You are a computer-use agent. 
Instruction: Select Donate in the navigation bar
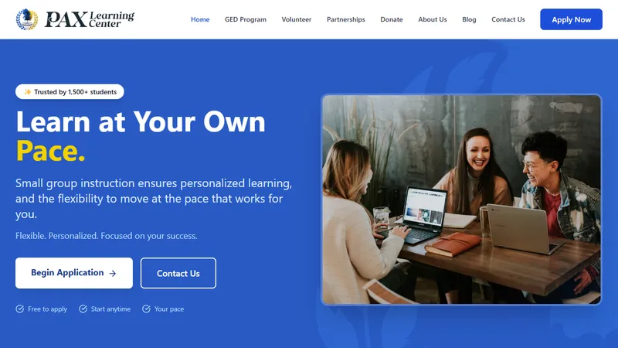392,19
